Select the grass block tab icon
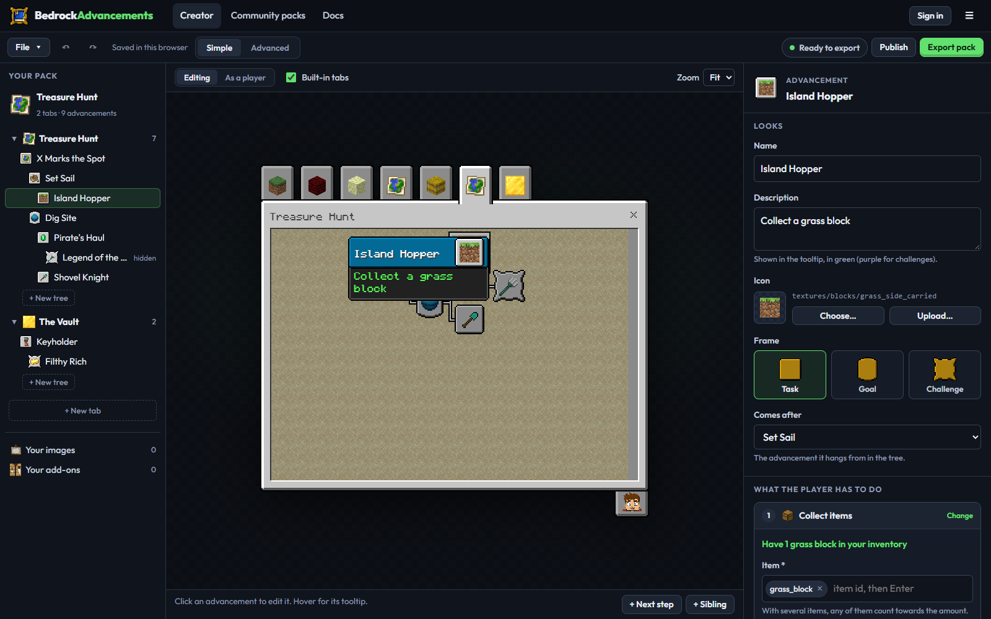The width and height of the screenshot is (991, 619). click(277, 184)
